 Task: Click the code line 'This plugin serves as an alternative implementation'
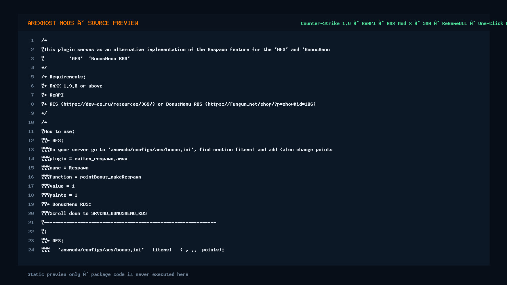tap(185, 49)
